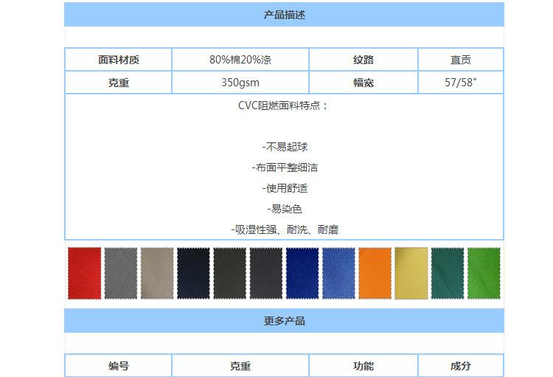Click the -吸湿性强、耐洗、耐磨 feature line
This screenshot has width=553, height=377.
pyautogui.click(x=285, y=229)
